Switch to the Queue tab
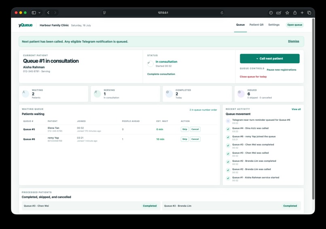 click(x=240, y=25)
